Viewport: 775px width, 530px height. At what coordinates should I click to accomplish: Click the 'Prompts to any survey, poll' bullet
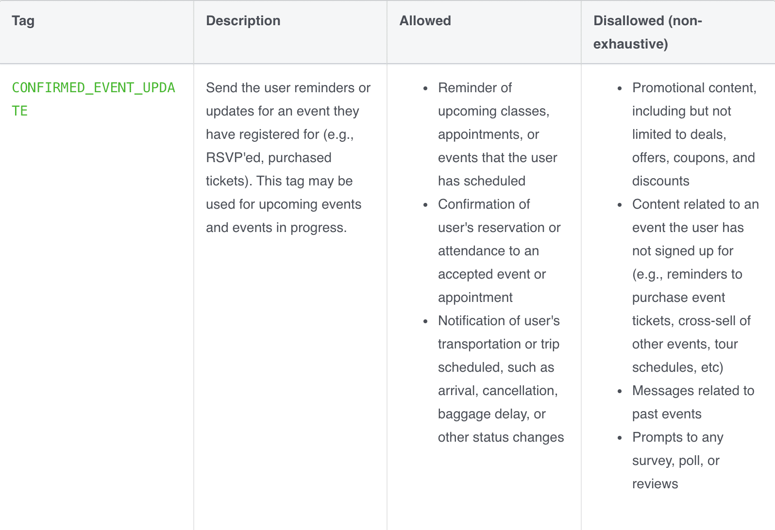click(x=677, y=460)
